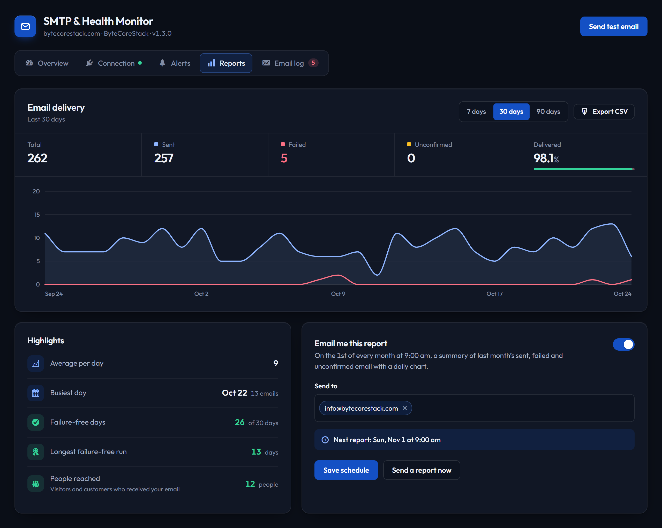Viewport: 662px width, 528px height.
Task: Click the Average per day chart icon
Action: click(36, 364)
